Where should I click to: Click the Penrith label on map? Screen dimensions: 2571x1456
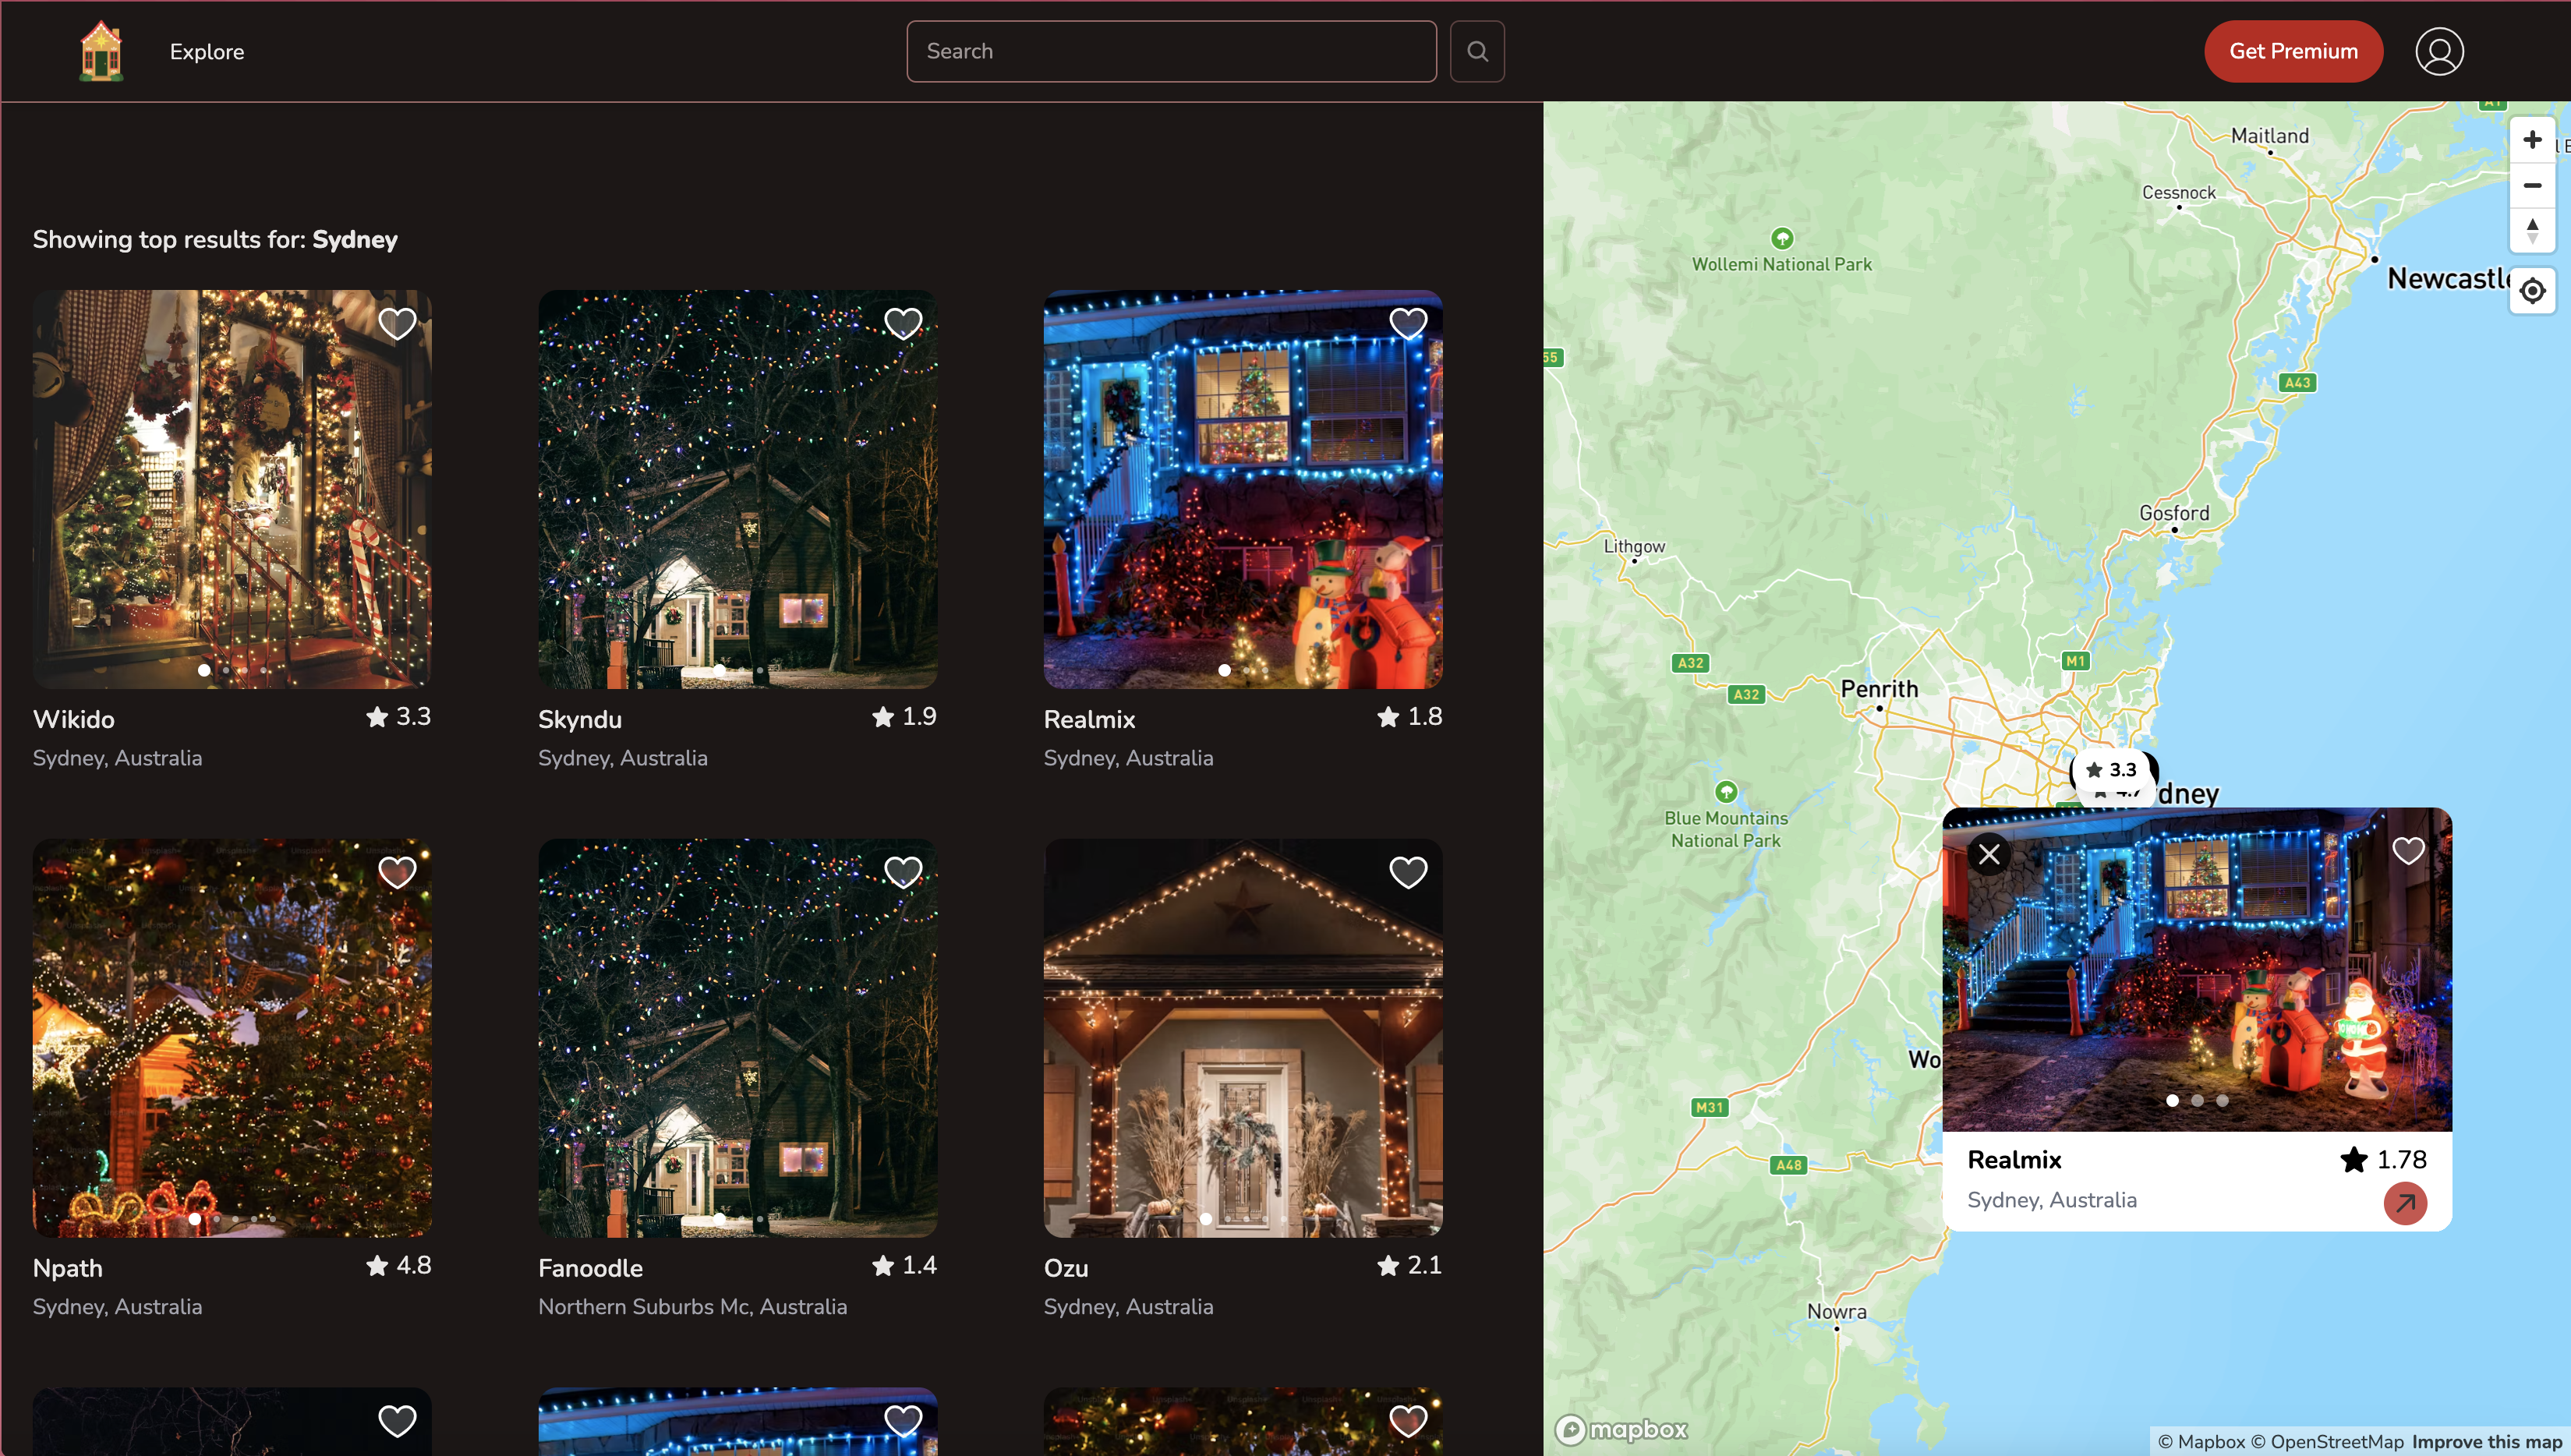(x=1879, y=689)
